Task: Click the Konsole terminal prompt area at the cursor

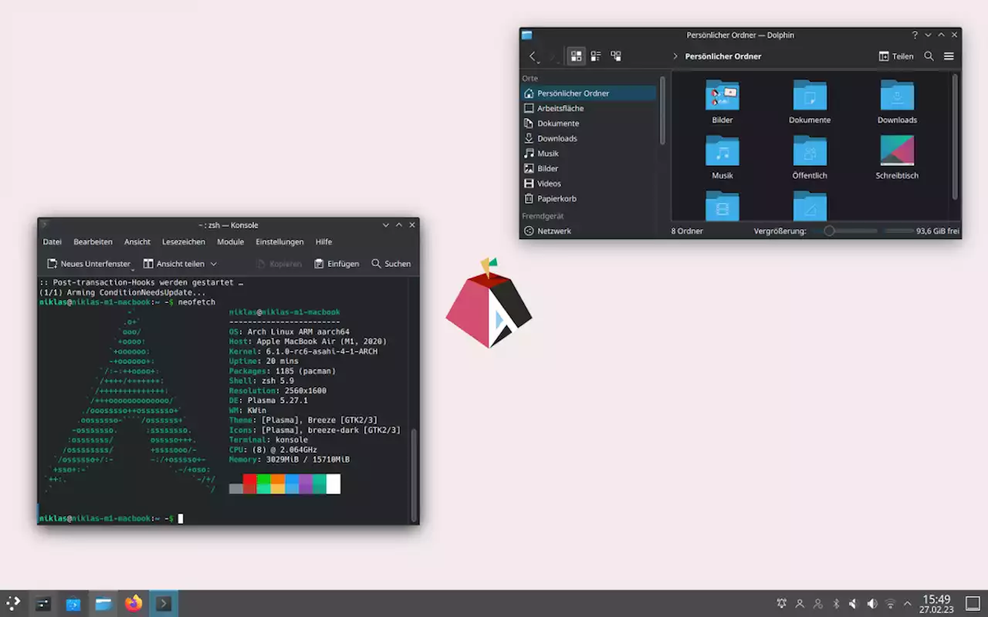Action: [181, 518]
